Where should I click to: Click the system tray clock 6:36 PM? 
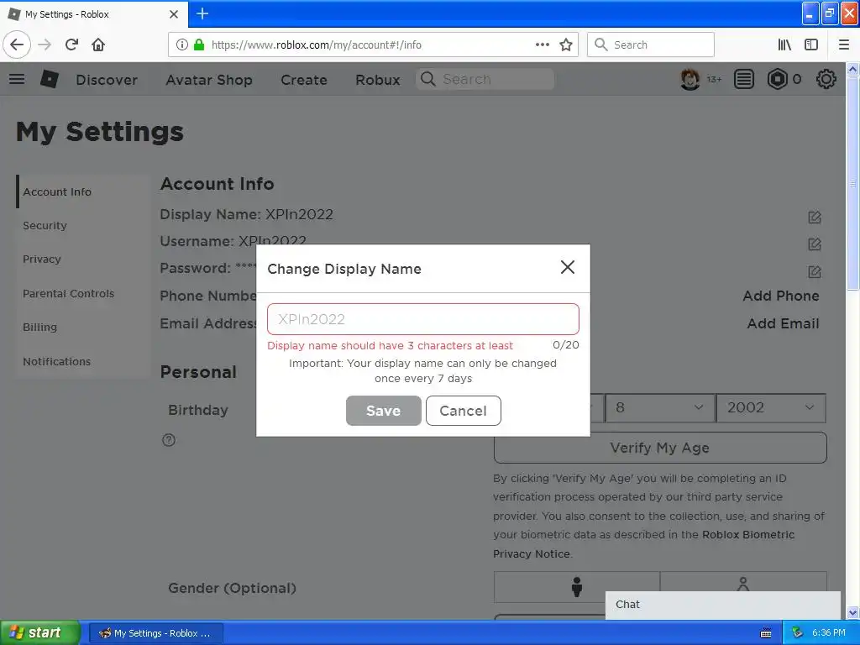tap(829, 633)
